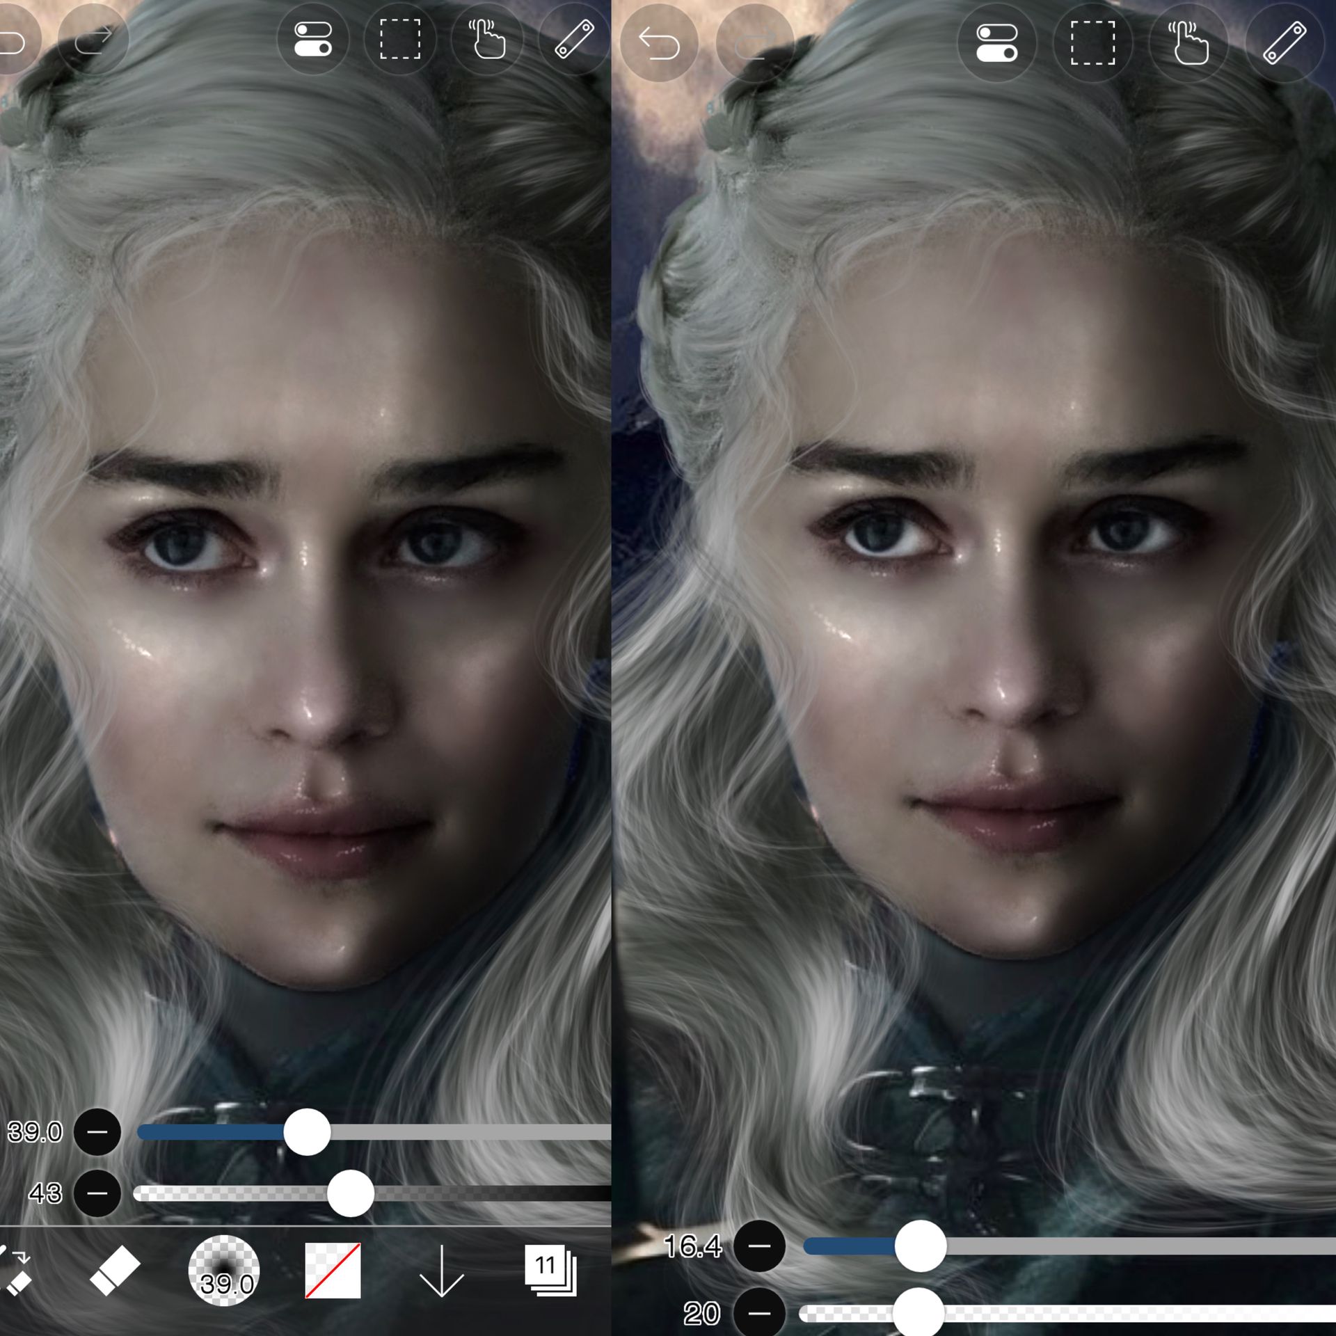The image size is (1336, 1336).
Task: Decrease opacity with minus button beside 20
Action: coord(759,1313)
